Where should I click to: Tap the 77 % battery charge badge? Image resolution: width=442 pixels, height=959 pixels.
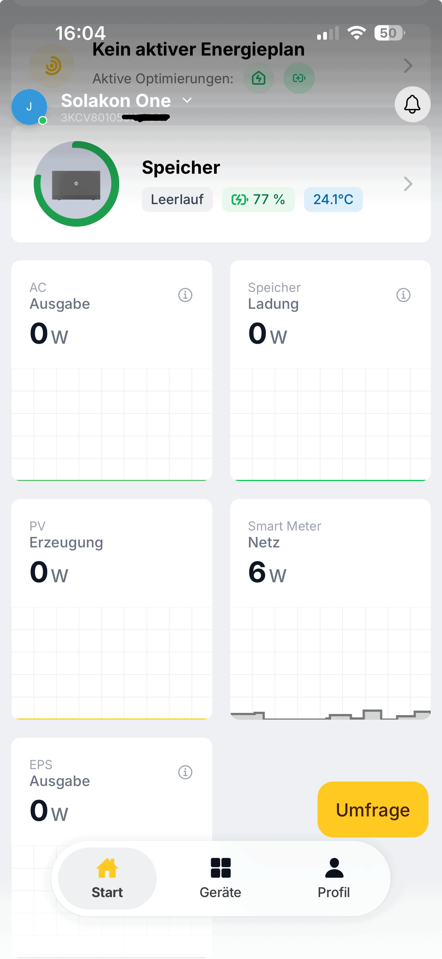(258, 200)
